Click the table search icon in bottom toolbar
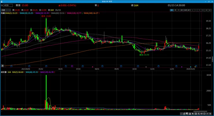This screenshot has width=214, height=116. tap(187, 114)
